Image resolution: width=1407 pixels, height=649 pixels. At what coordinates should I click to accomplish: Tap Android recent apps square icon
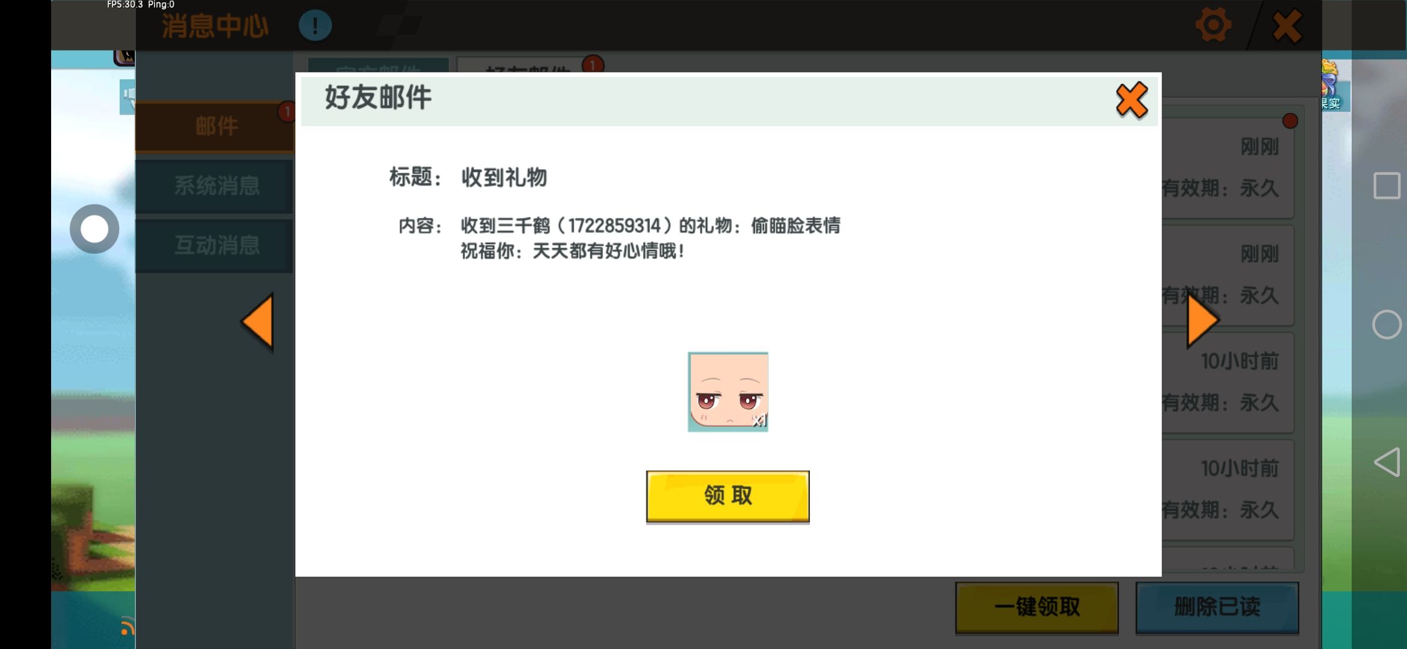coord(1387,186)
